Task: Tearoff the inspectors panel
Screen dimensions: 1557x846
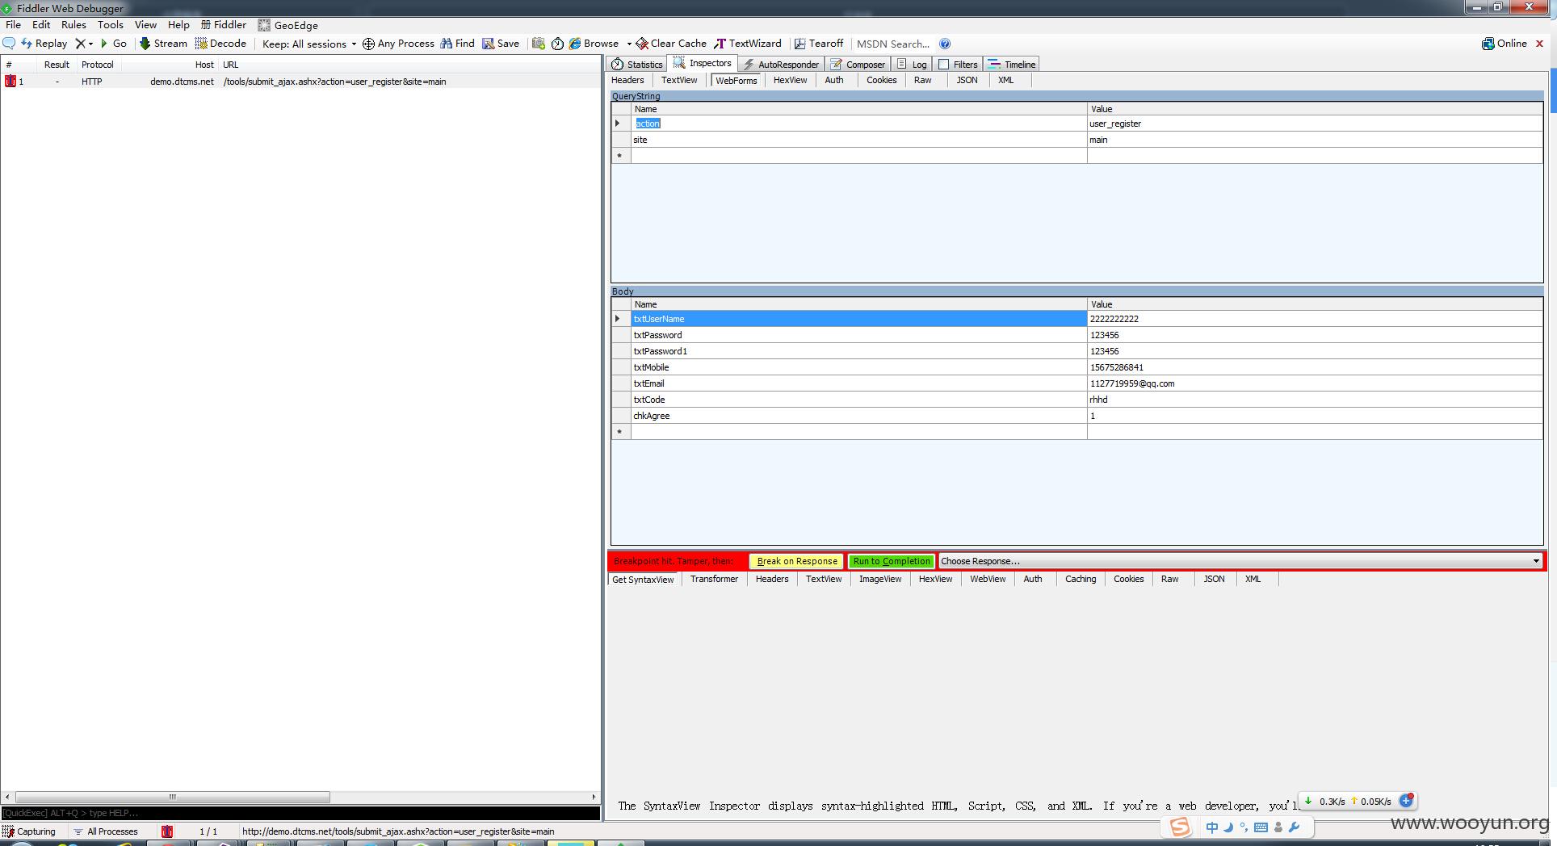Action: [x=819, y=44]
